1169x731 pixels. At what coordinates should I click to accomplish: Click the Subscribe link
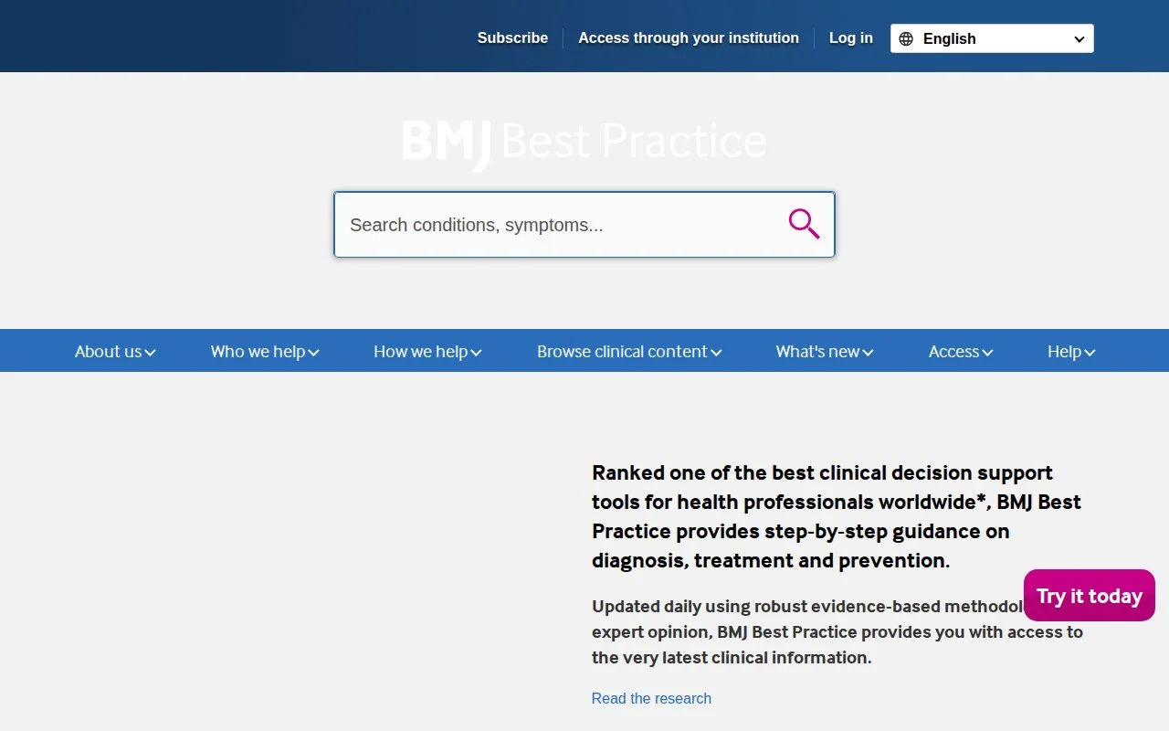(512, 38)
